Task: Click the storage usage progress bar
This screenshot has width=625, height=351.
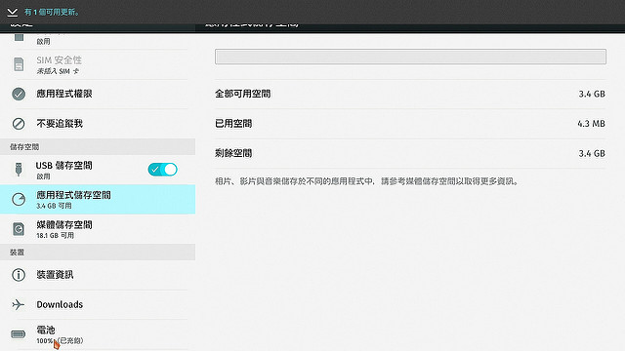Action: (x=410, y=57)
